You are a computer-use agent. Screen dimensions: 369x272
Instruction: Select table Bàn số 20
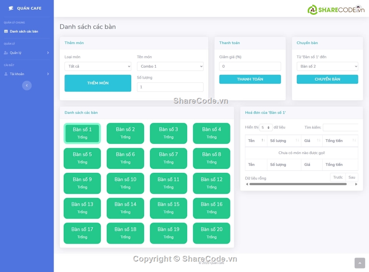pyautogui.click(x=212, y=233)
